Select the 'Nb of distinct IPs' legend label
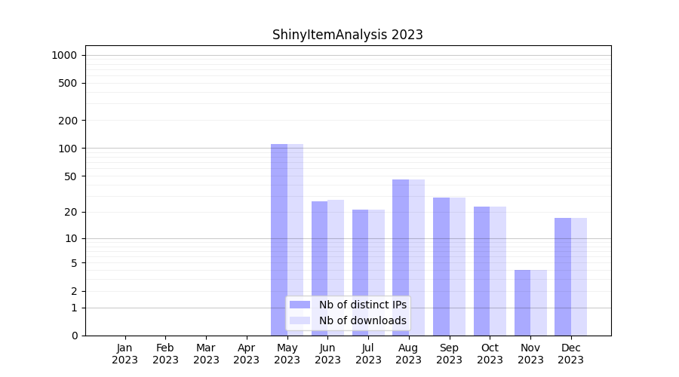Image resolution: width=679 pixels, height=377 pixels. (x=362, y=305)
